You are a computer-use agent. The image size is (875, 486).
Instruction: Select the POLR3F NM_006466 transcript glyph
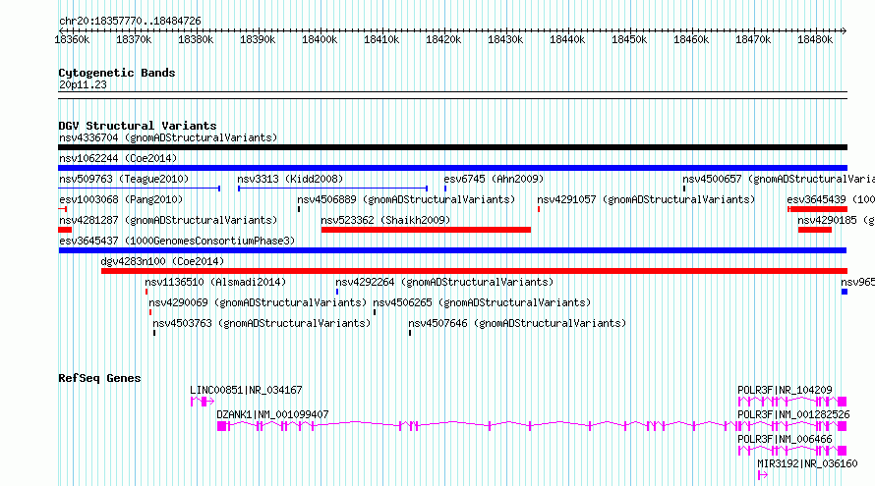pyautogui.click(x=791, y=451)
